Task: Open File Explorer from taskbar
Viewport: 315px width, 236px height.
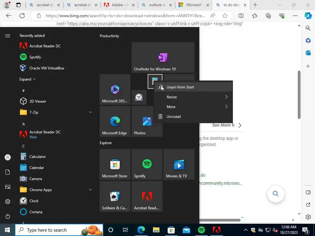Action: (156, 230)
